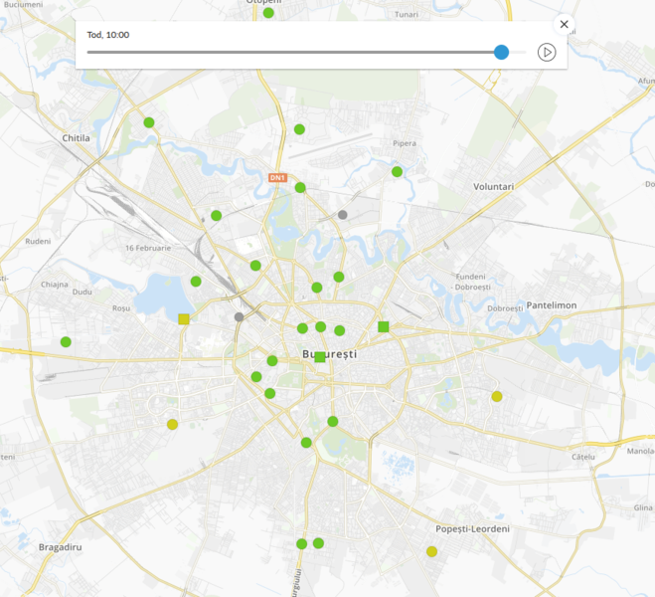The height and width of the screenshot is (597, 655).
Task: Click the yellow marker northwest of Cățelu
Action: pos(497,396)
